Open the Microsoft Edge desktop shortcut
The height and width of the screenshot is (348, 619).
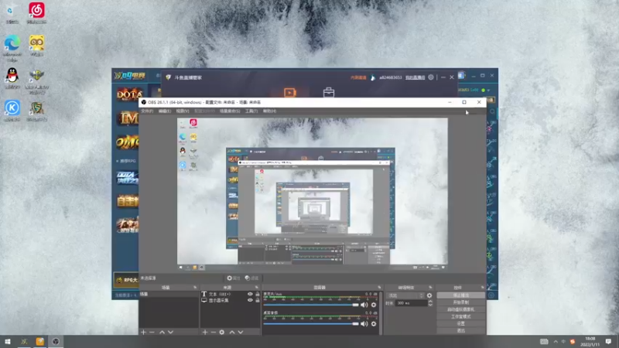pos(12,47)
